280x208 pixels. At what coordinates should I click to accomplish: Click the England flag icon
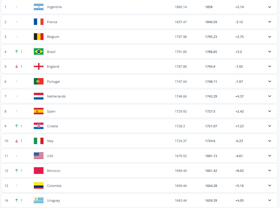point(39,67)
